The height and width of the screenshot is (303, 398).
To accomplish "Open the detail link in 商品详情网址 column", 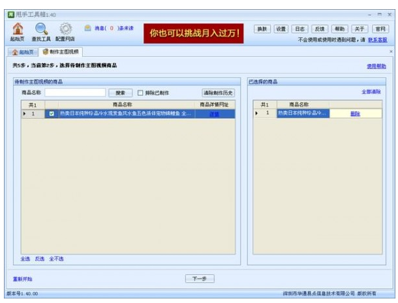I will click(x=215, y=114).
